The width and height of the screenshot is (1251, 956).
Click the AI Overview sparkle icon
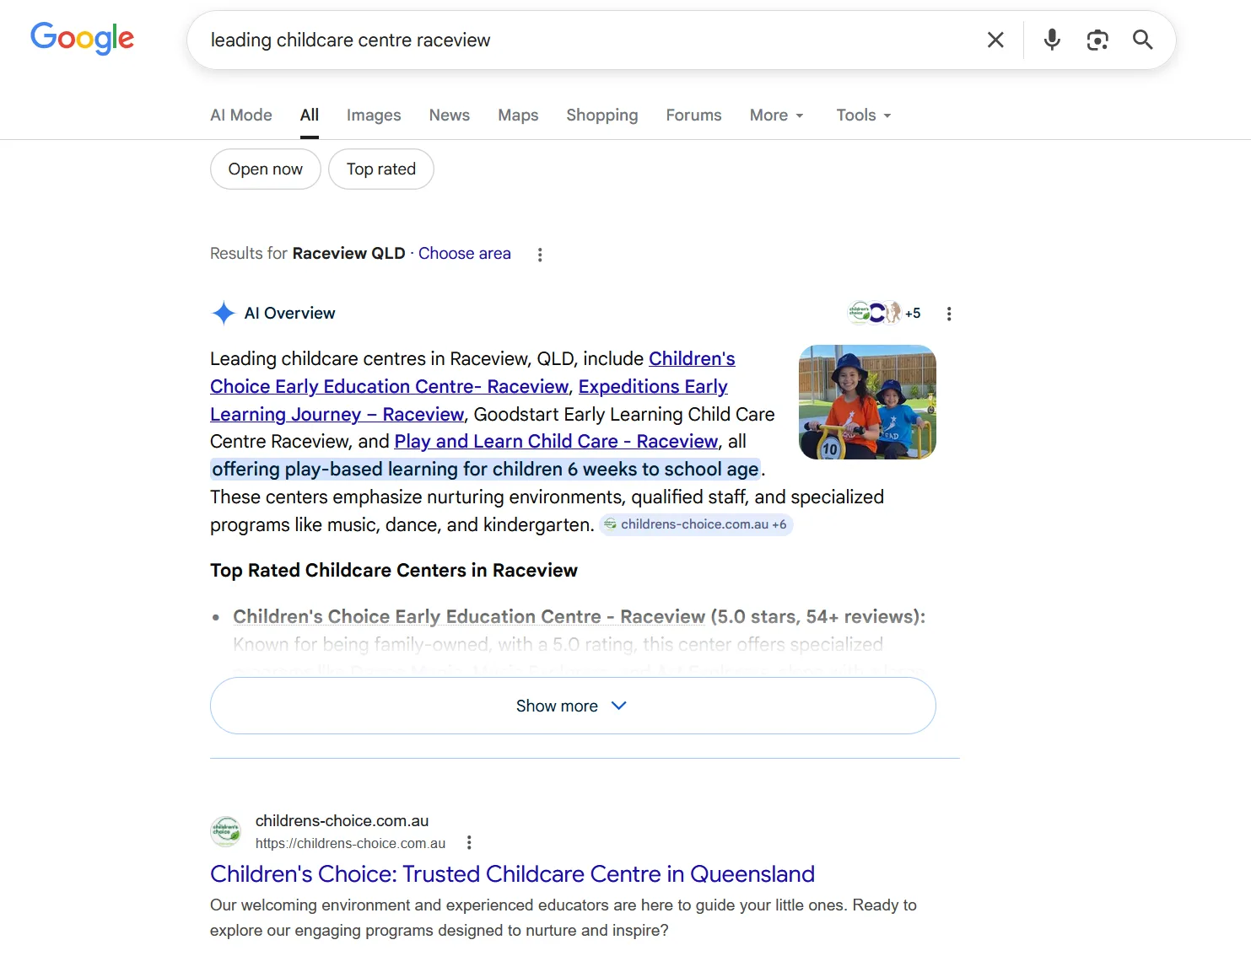tap(224, 314)
